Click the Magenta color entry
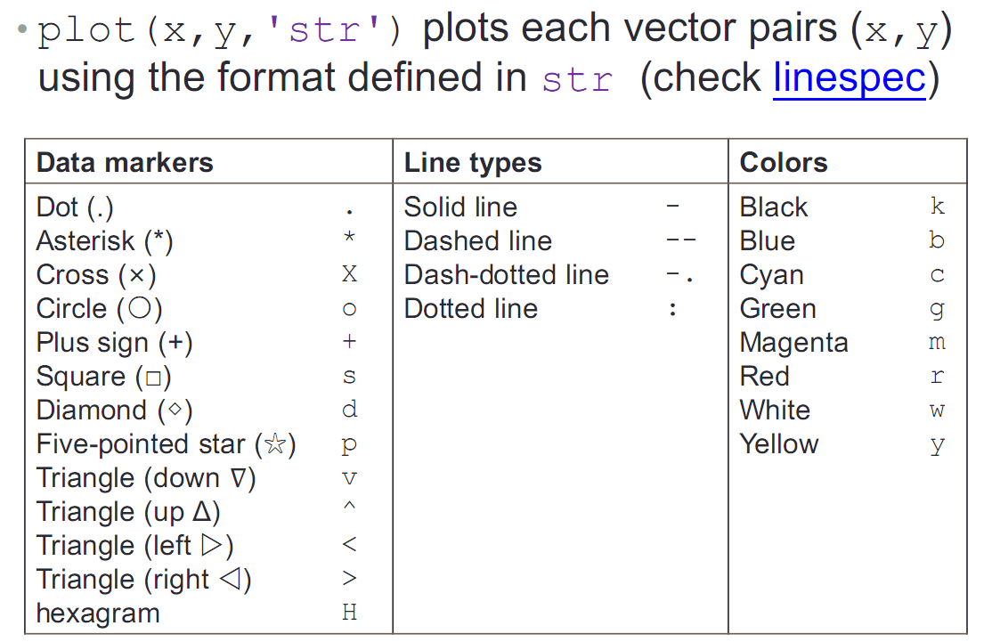This screenshot has width=992, height=642. (793, 343)
